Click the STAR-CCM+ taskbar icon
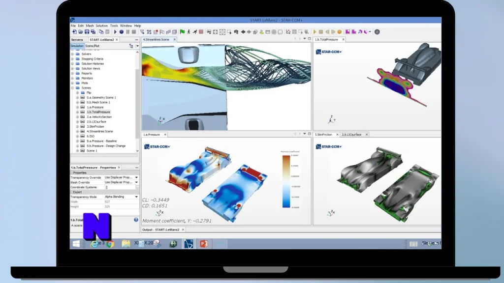 pyautogui.click(x=189, y=244)
